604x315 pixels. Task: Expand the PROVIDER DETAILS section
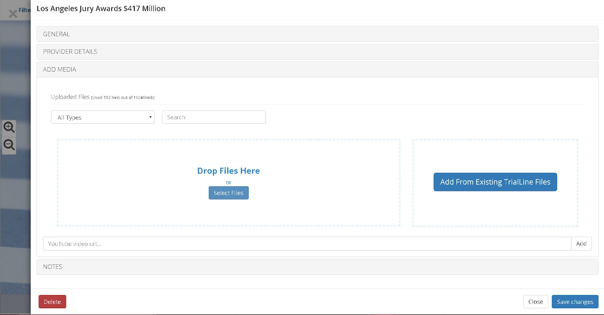70,52
